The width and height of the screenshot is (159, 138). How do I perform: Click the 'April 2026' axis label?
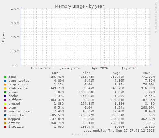click(100, 68)
